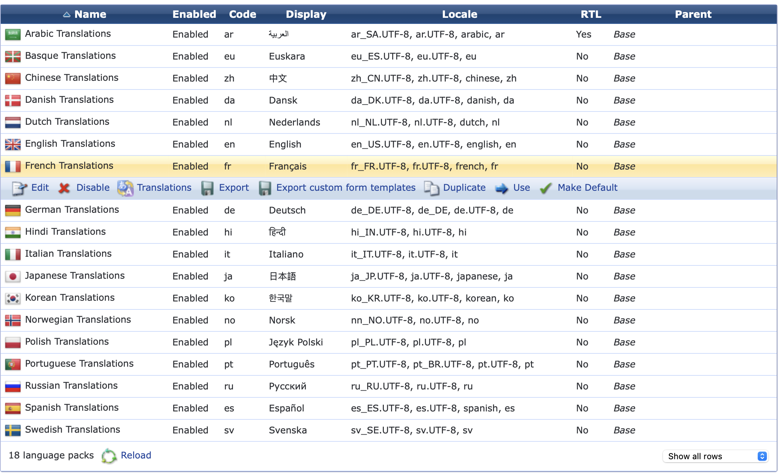Select the German Translations row
Image resolution: width=779 pixels, height=474 pixels.
pos(72,210)
